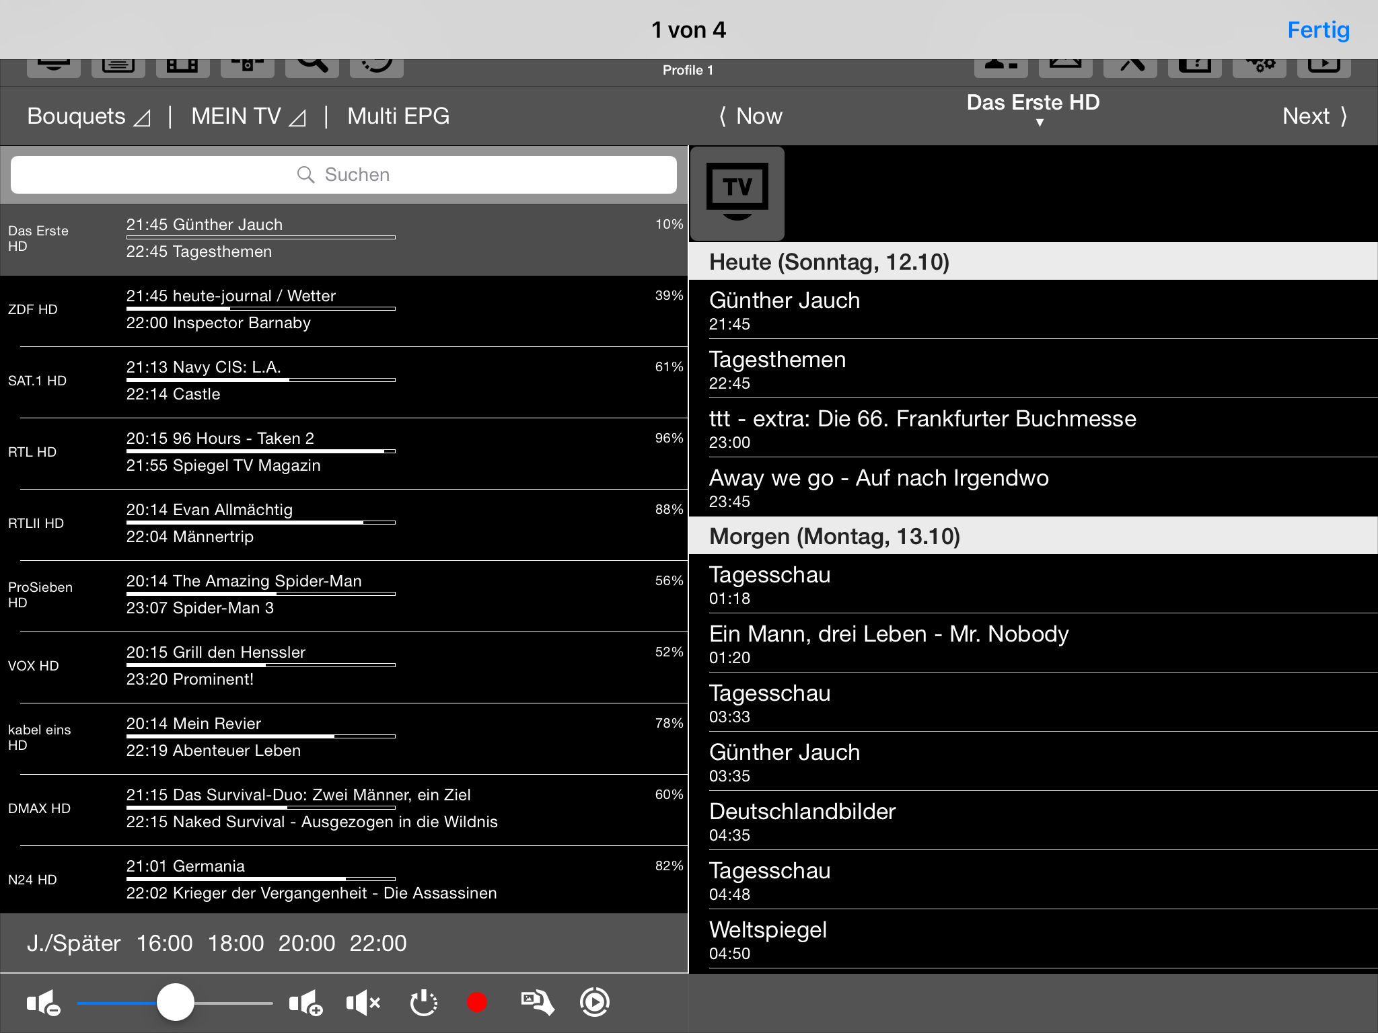Screen dimensions: 1378x1033
Task: Open the MEIN TV dropdown menu
Action: [x=248, y=116]
